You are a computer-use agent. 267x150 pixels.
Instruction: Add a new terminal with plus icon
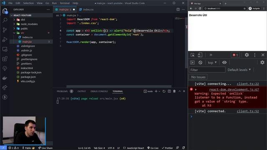point(156,91)
